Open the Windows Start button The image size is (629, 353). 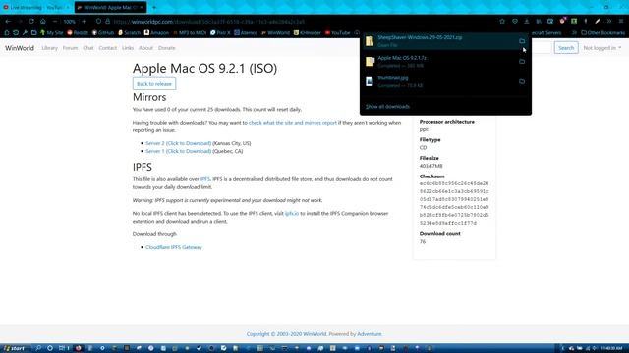(x=14, y=348)
